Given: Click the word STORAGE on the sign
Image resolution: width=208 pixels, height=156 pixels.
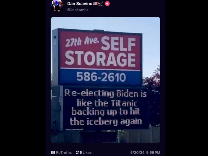Looking at the screenshot, I should pyautogui.click(x=100, y=59).
